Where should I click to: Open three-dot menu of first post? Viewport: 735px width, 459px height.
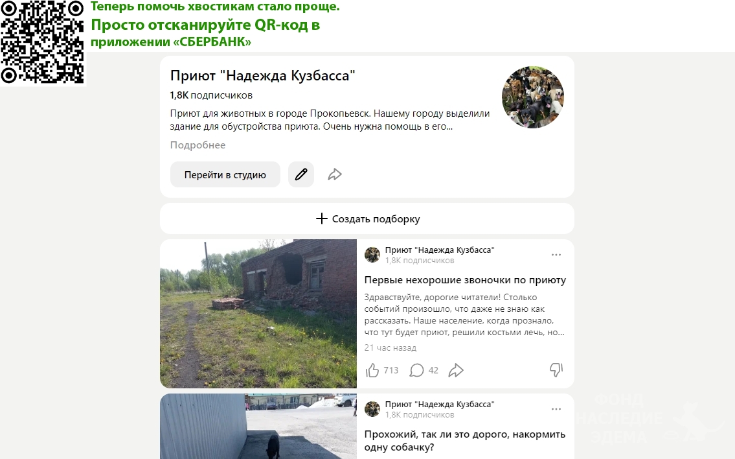(556, 255)
